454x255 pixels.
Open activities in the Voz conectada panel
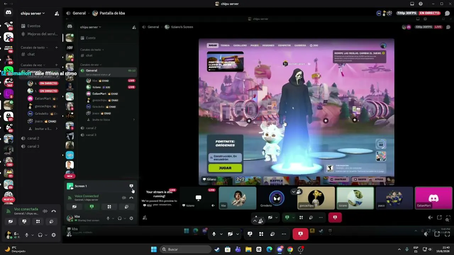pos(38,221)
